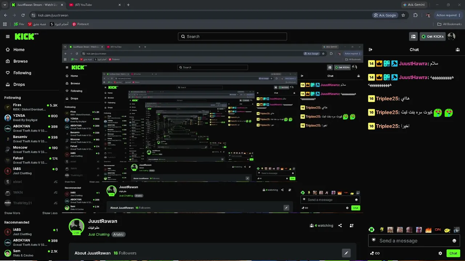
Task: Select the JuustRawan Stream browser tab
Action: coord(37,5)
